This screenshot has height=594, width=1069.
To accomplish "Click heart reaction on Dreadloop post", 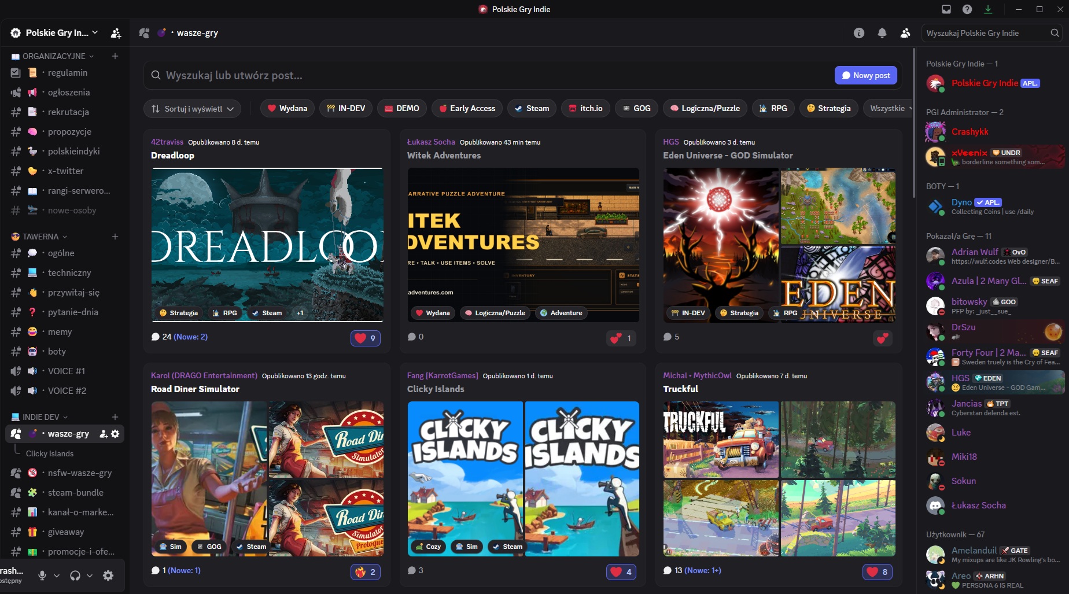I will pos(366,338).
